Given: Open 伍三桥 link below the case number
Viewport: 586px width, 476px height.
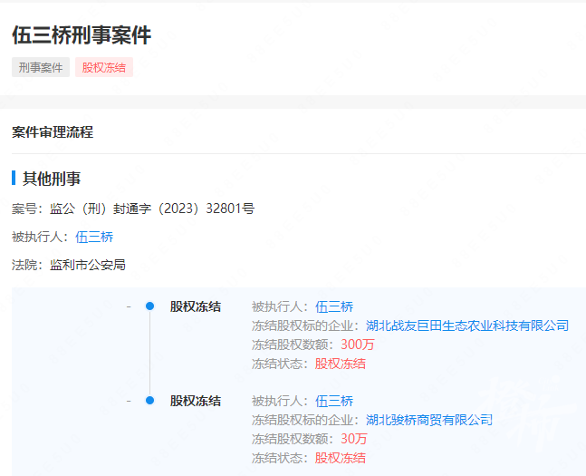Looking at the screenshot, I should tap(94, 237).
